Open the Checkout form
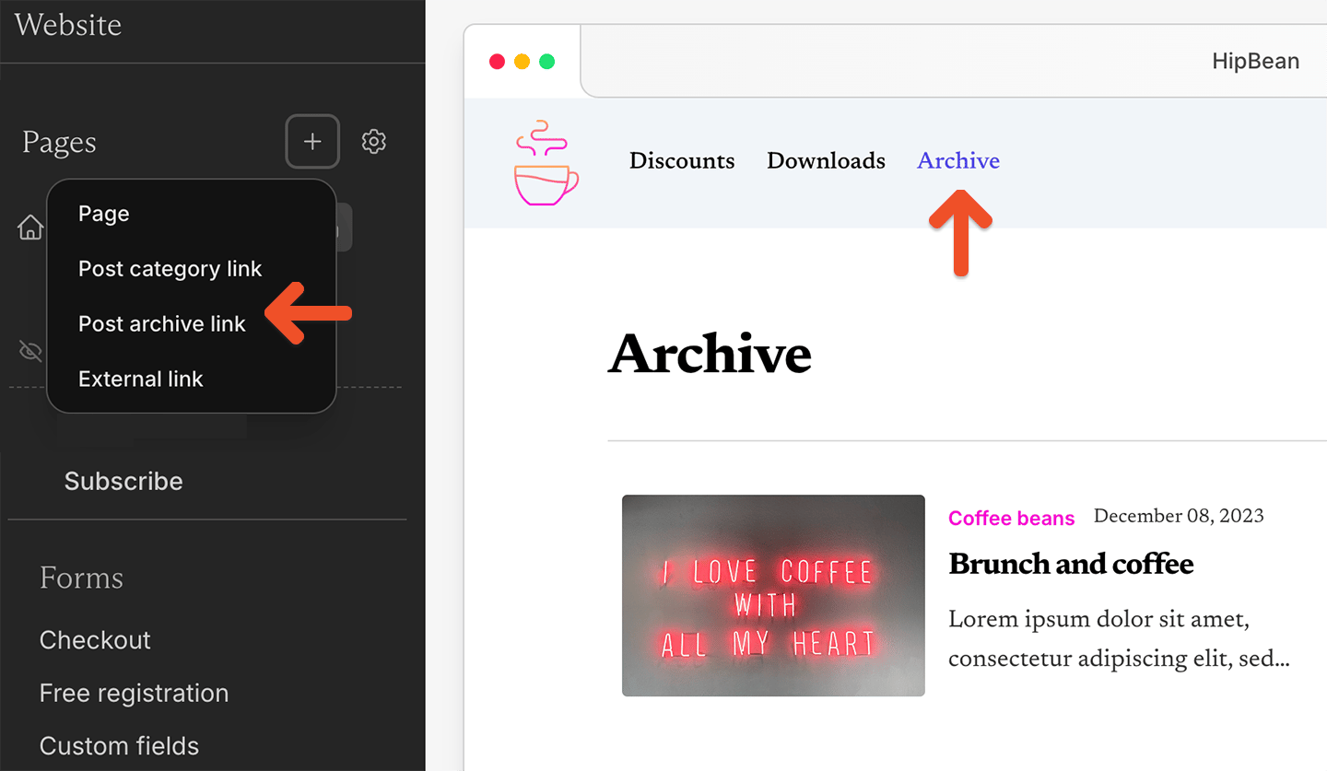Image resolution: width=1327 pixels, height=771 pixels. coord(95,639)
